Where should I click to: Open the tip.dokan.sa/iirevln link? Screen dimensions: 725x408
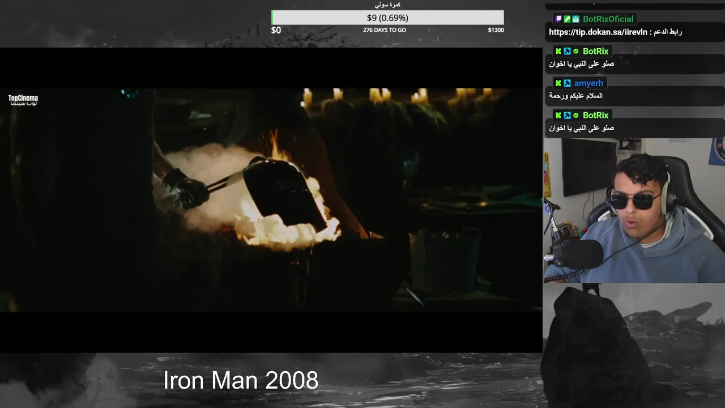[x=598, y=32]
